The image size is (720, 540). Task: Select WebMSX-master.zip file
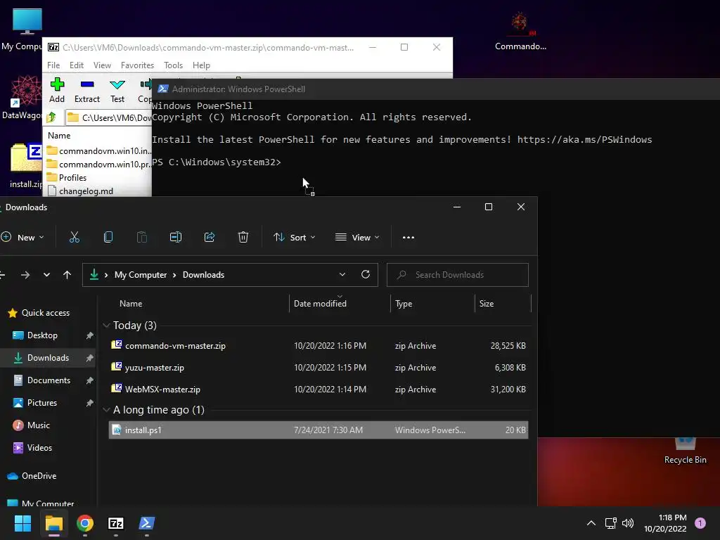[x=319, y=390]
